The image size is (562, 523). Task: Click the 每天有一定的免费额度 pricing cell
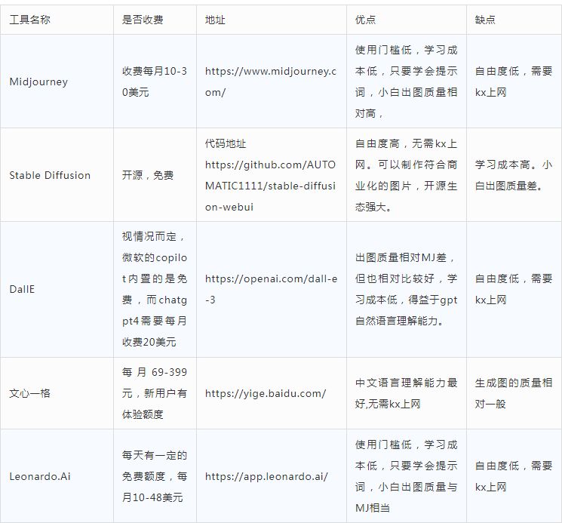(155, 476)
